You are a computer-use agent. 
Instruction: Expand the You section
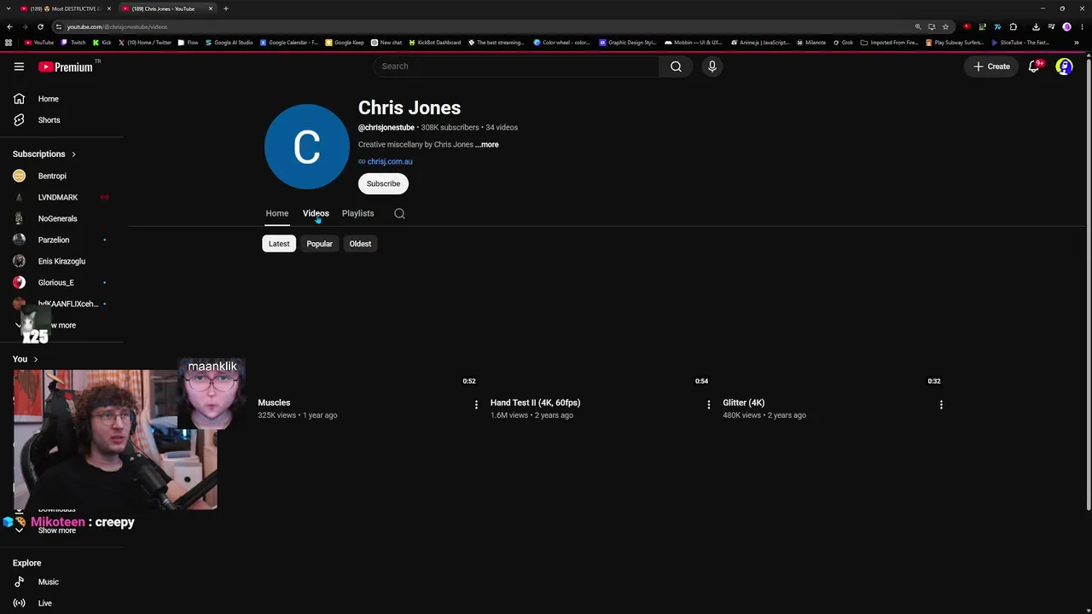[26, 359]
